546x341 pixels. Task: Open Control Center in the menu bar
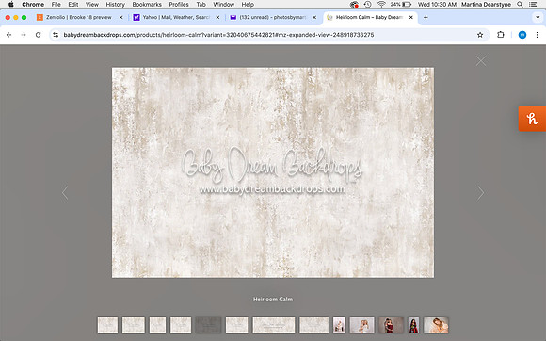point(533,4)
